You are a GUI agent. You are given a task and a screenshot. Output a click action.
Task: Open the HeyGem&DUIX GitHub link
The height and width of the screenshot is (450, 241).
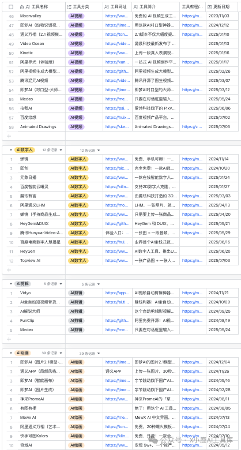point(117,224)
